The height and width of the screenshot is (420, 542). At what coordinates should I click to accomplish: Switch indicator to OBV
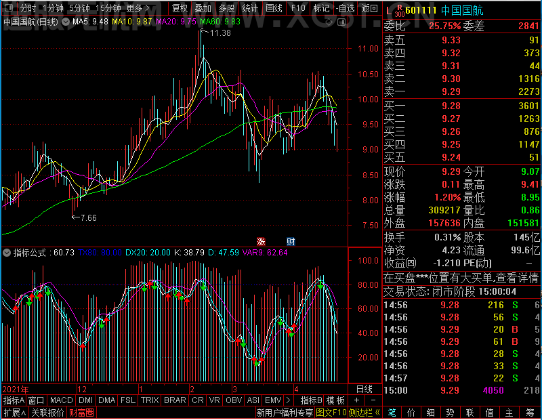coord(234,400)
